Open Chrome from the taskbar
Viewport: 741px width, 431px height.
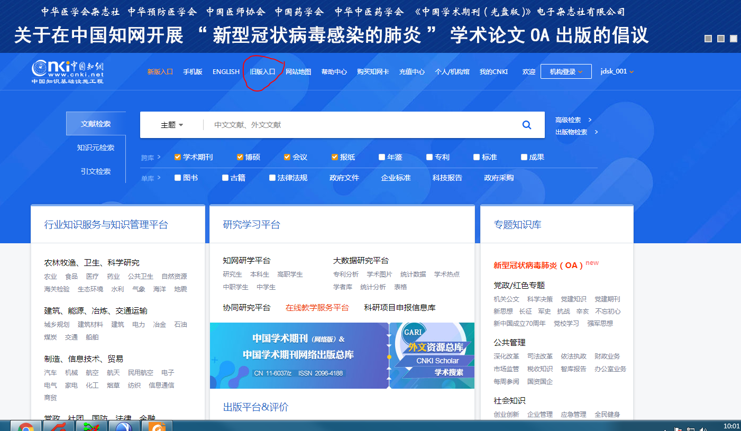pos(26,426)
